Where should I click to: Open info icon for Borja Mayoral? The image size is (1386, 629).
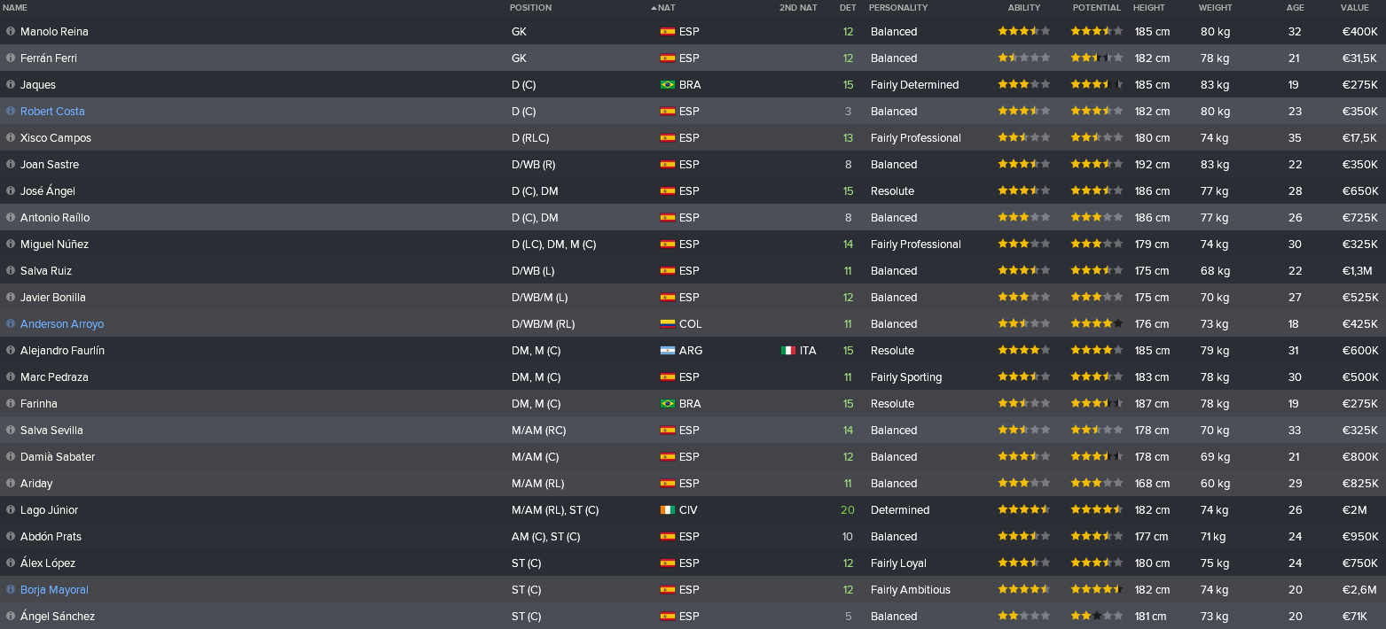[11, 589]
